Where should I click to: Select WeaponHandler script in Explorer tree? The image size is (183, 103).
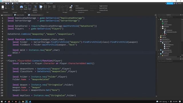click(x=168, y=52)
